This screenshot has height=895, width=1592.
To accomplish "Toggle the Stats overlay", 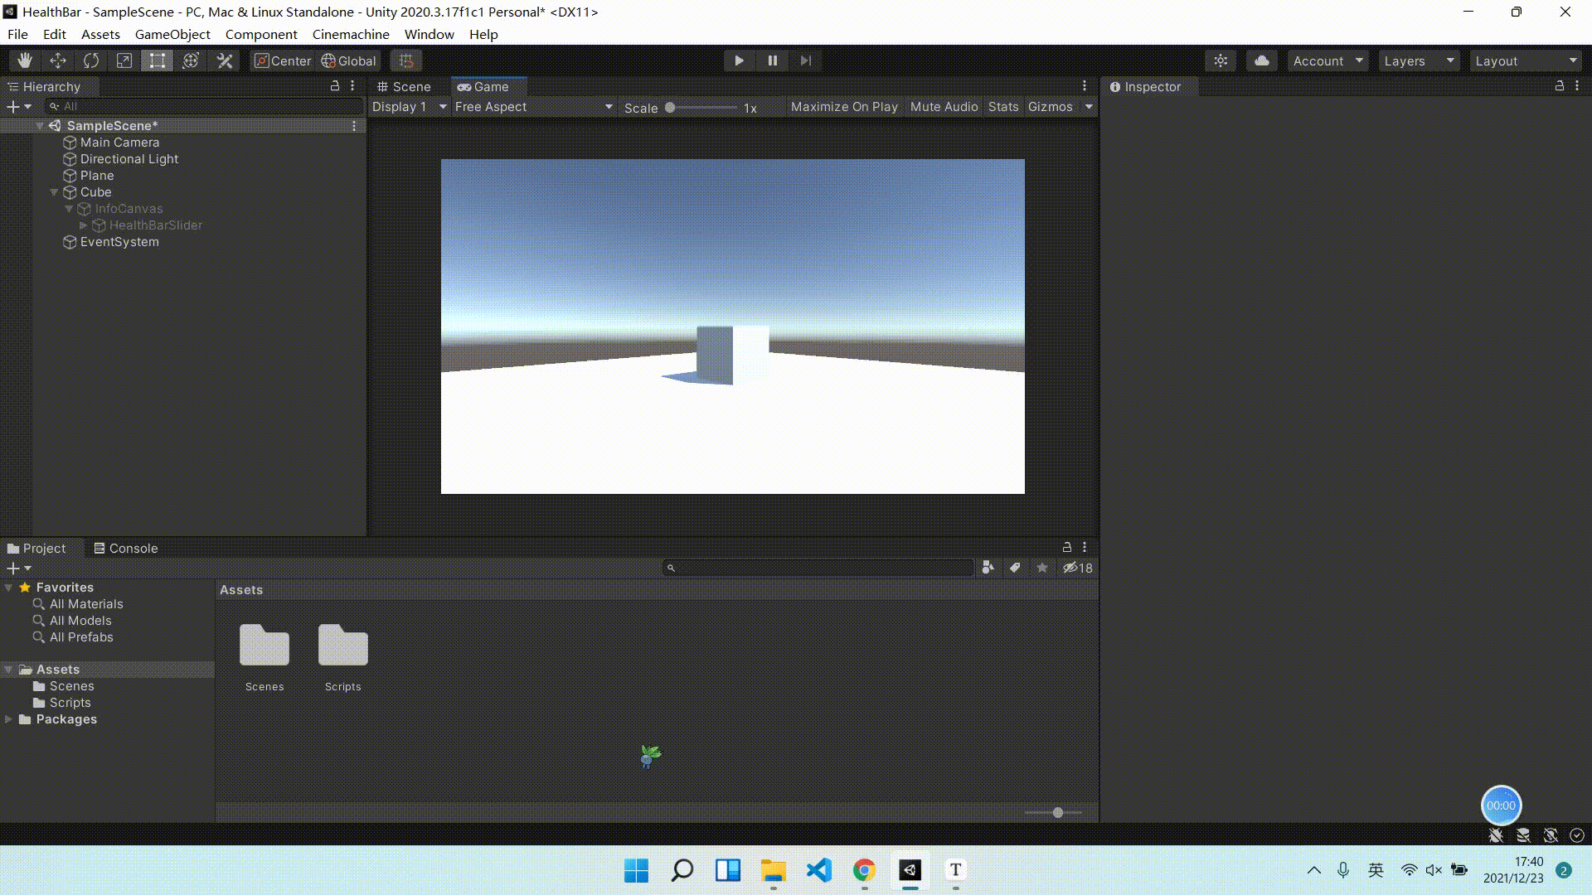I will pos(1003,107).
